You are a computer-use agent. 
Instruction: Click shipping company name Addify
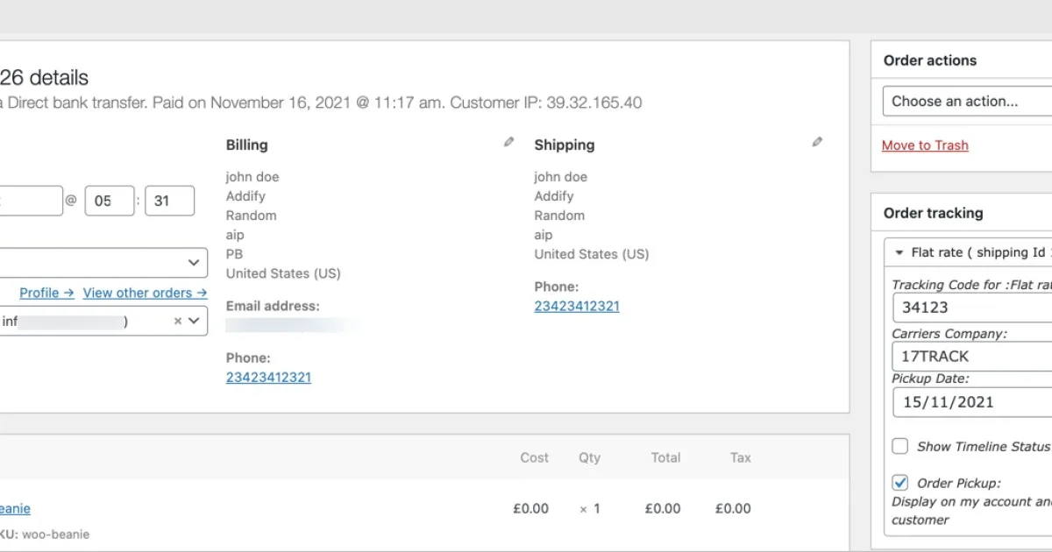click(554, 196)
